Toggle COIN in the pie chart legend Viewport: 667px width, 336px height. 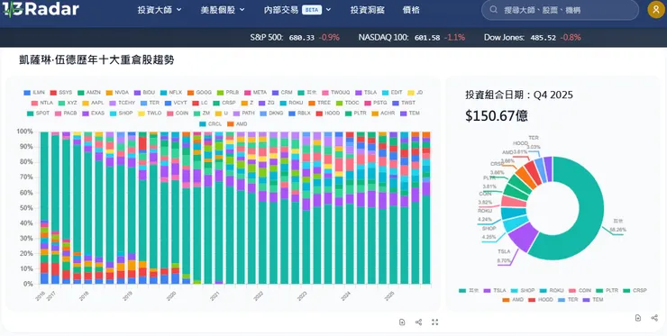click(x=580, y=290)
